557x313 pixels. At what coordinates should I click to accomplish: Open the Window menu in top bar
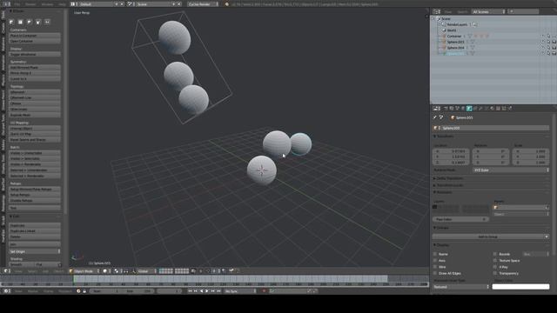pyautogui.click(x=47, y=4)
